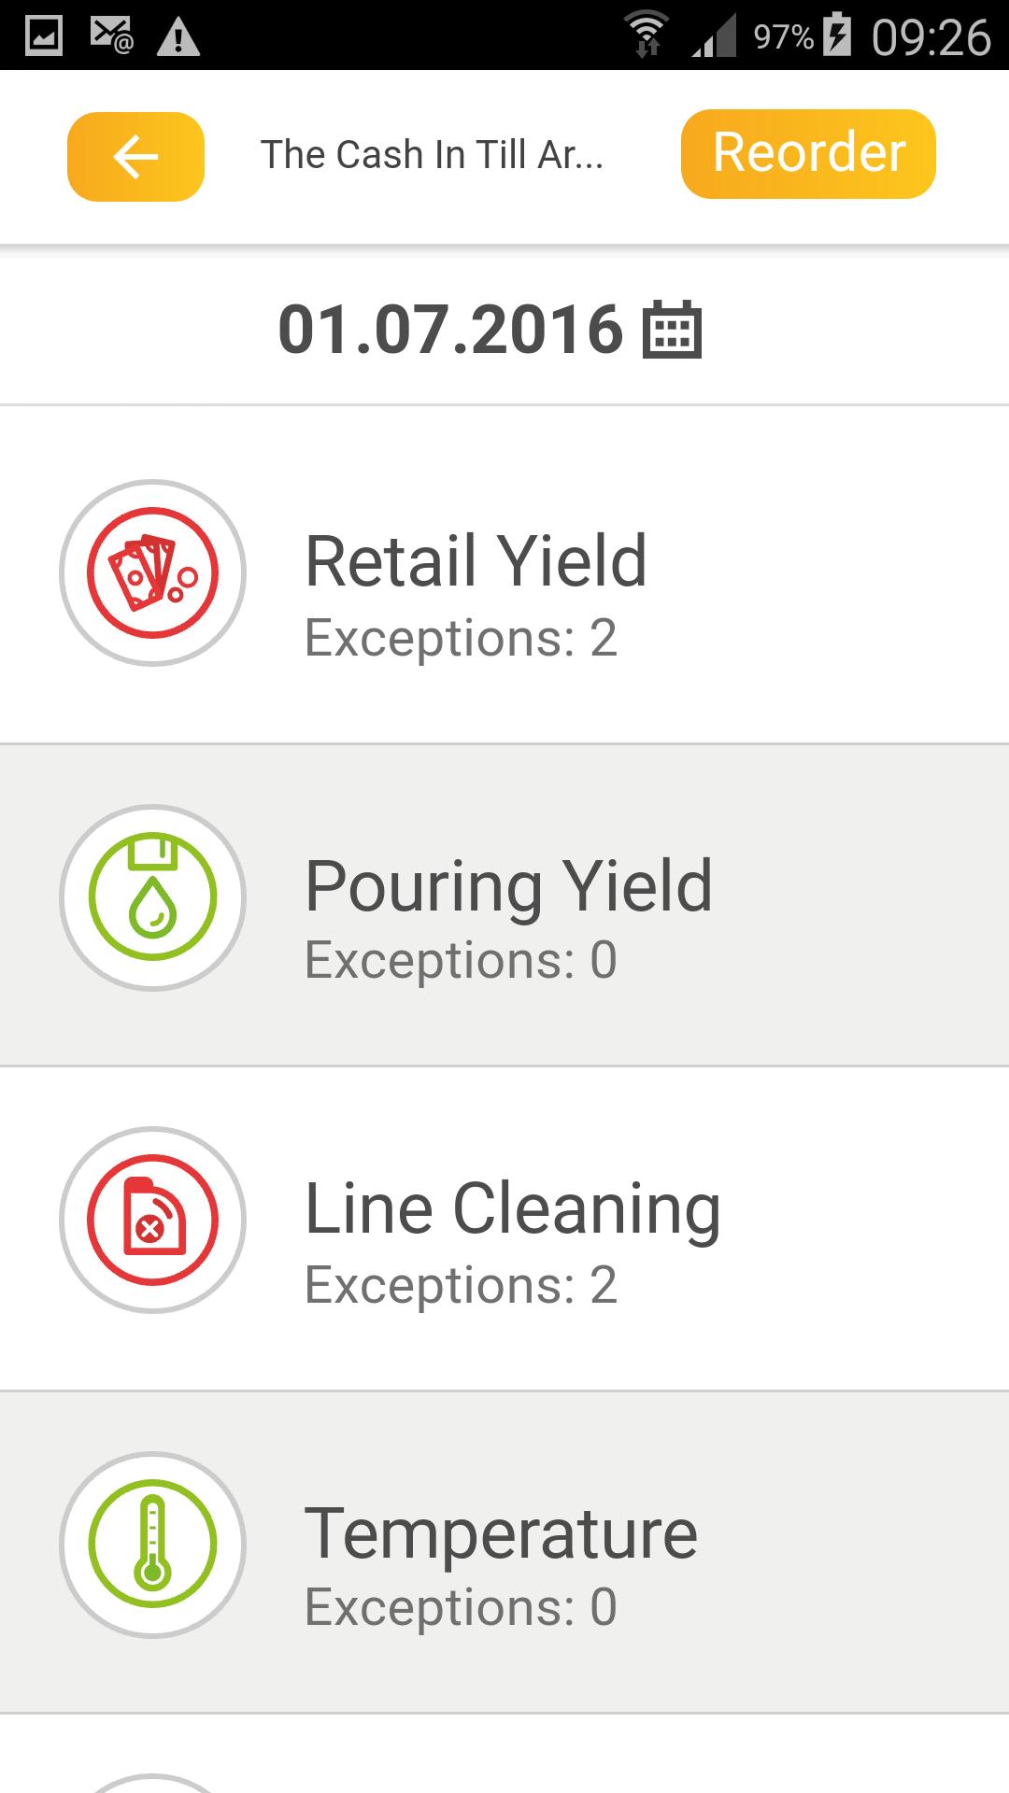Tap the warning triangle in status bar
This screenshot has height=1793, width=1009.
[x=178, y=37]
